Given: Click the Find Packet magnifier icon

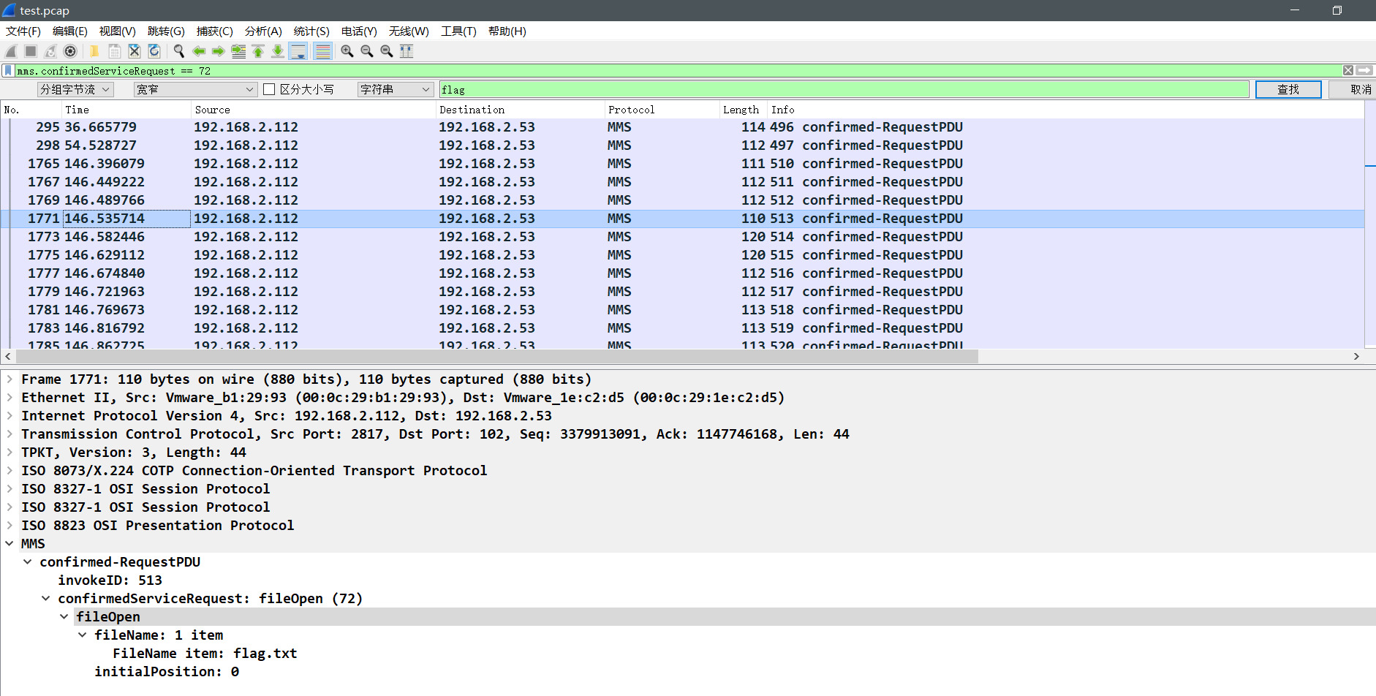Looking at the screenshot, I should pos(178,51).
